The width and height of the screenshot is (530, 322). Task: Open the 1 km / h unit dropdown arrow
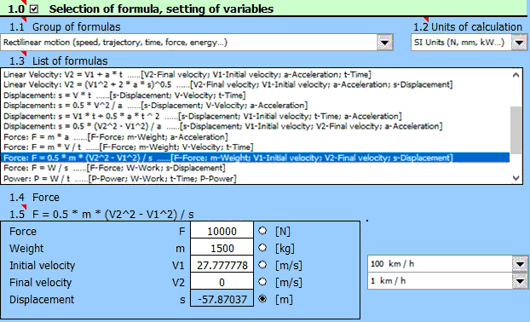(x=520, y=281)
